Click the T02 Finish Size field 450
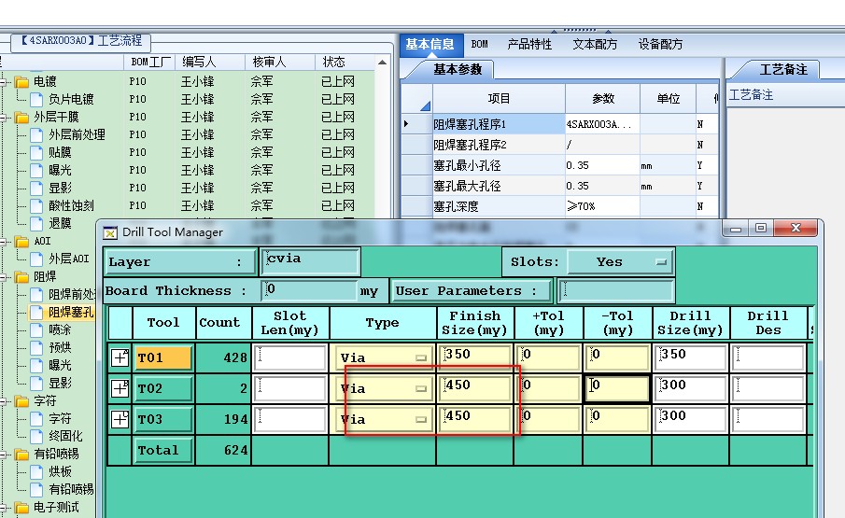The height and width of the screenshot is (518, 845). click(x=474, y=388)
